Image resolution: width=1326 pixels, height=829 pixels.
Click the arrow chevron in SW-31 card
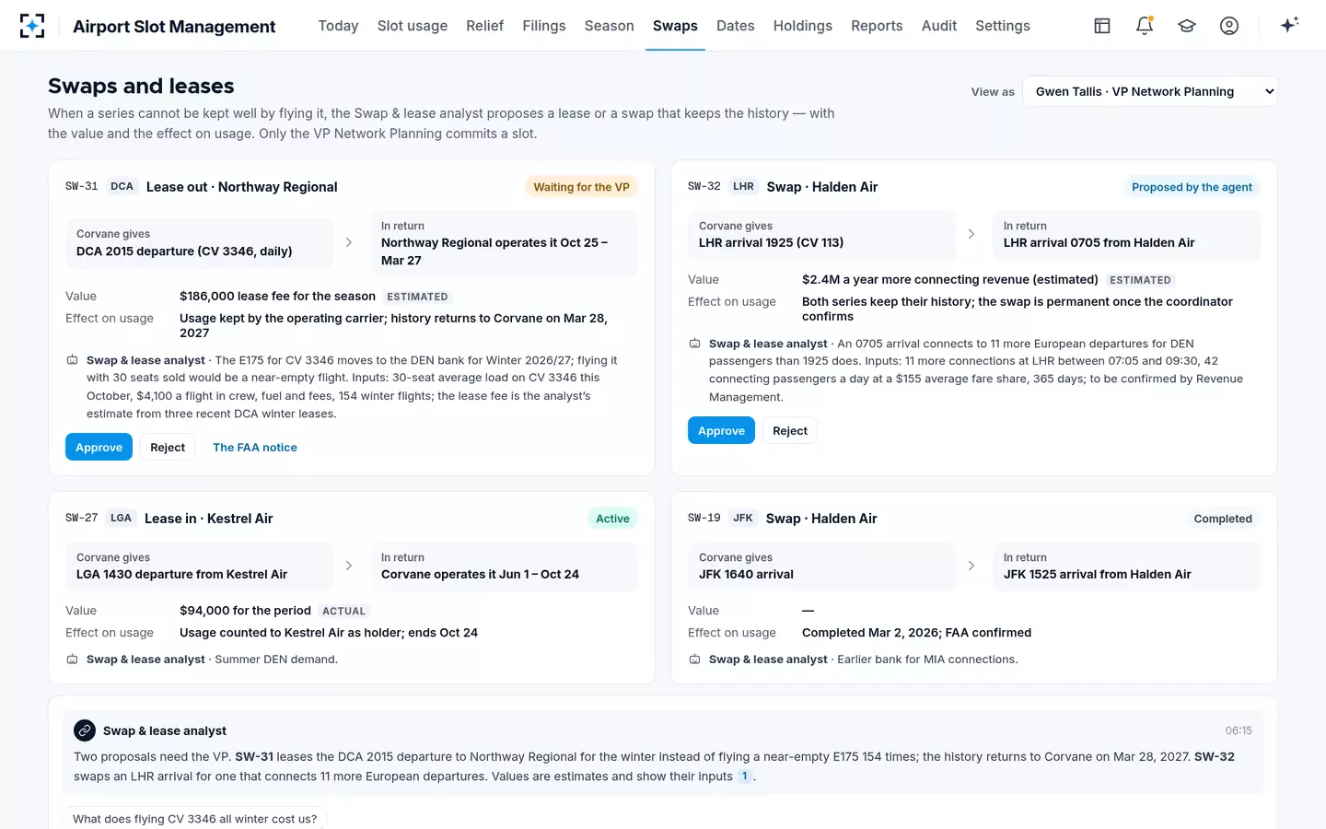click(349, 242)
